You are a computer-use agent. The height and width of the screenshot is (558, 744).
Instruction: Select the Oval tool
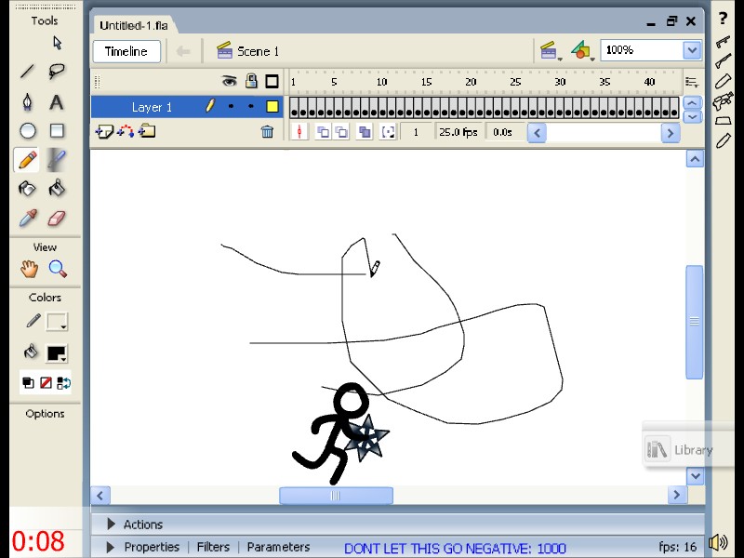click(x=28, y=129)
